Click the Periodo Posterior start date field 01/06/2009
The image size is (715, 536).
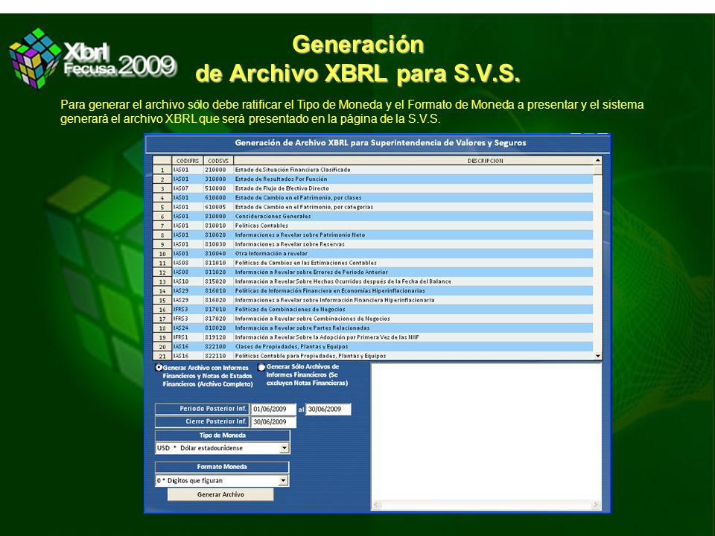[273, 409]
